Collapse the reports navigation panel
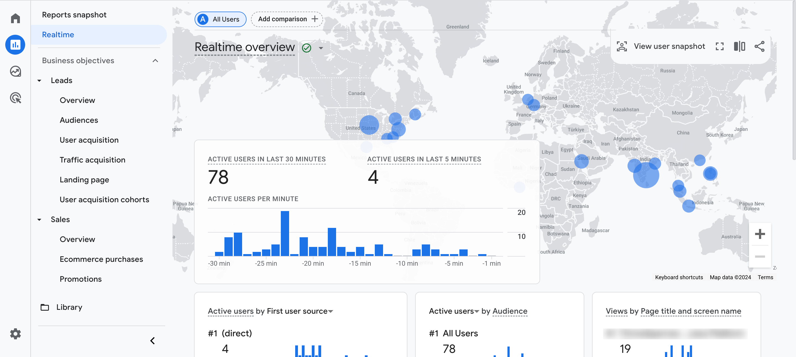 click(x=153, y=341)
